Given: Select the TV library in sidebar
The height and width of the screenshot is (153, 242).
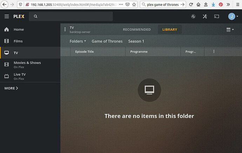Looking at the screenshot, I should click(x=30, y=53).
